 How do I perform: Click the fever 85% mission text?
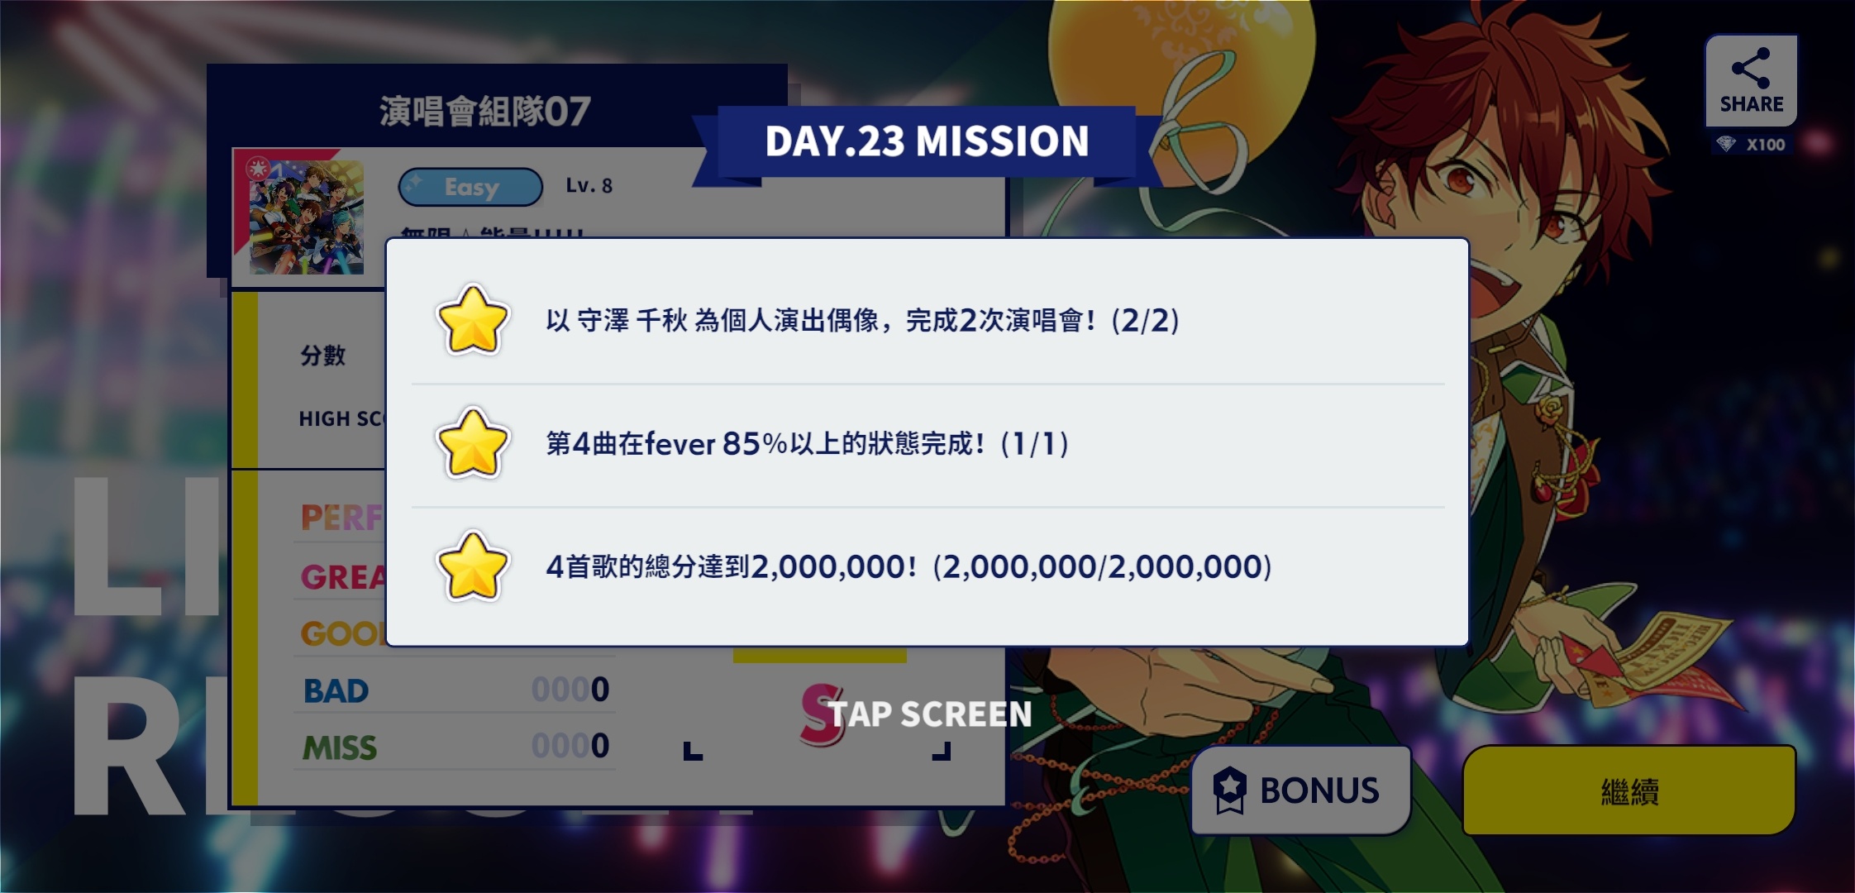click(808, 444)
